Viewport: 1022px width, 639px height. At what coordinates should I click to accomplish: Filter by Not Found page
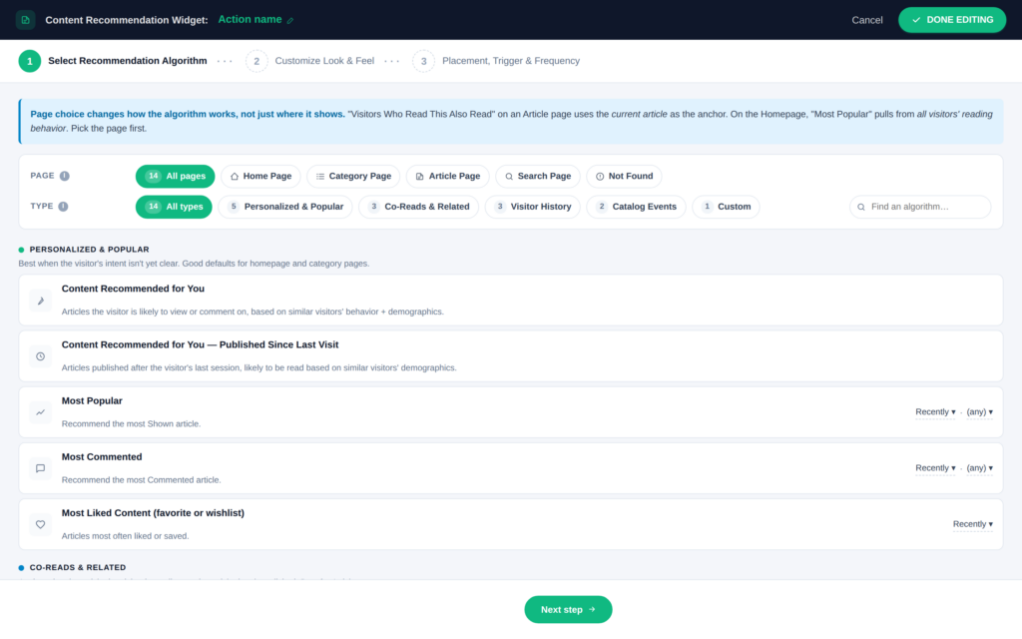[625, 177]
